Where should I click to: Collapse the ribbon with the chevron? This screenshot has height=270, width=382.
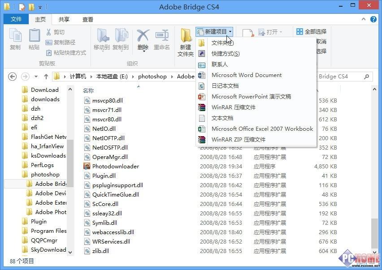364,19
